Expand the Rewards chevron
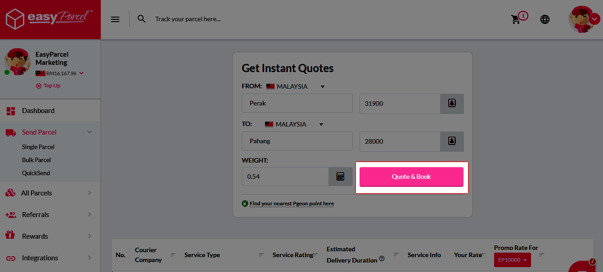This screenshot has width=603, height=272. tap(90, 236)
